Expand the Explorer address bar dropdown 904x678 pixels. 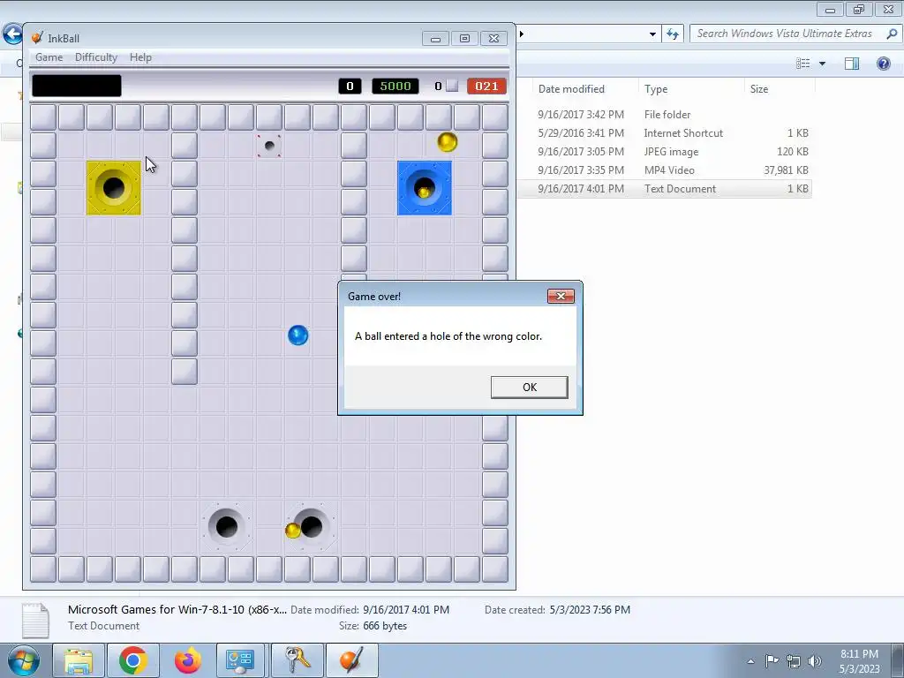652,34
